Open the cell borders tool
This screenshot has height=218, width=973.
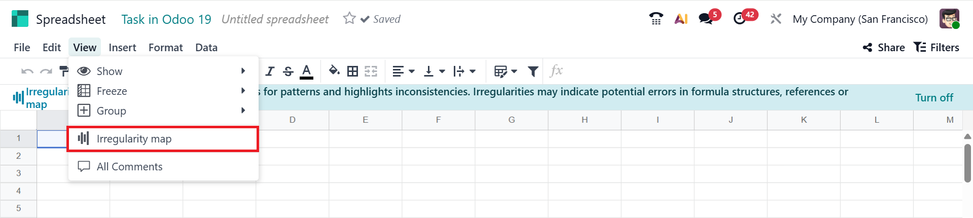[352, 71]
